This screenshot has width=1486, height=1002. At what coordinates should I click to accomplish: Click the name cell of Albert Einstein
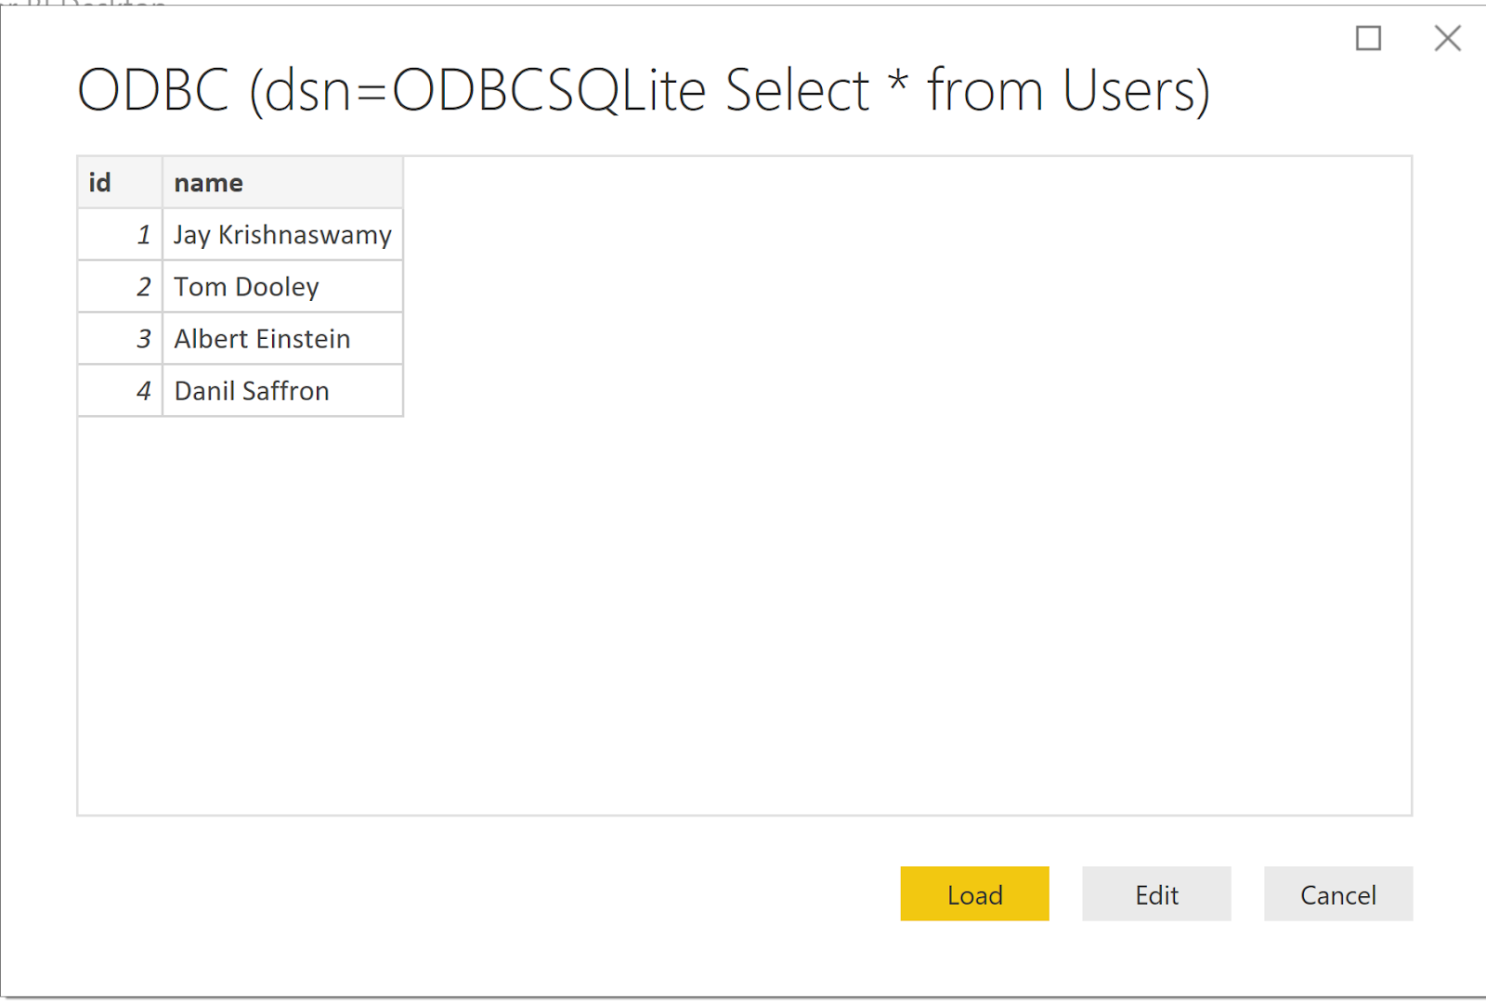262,338
